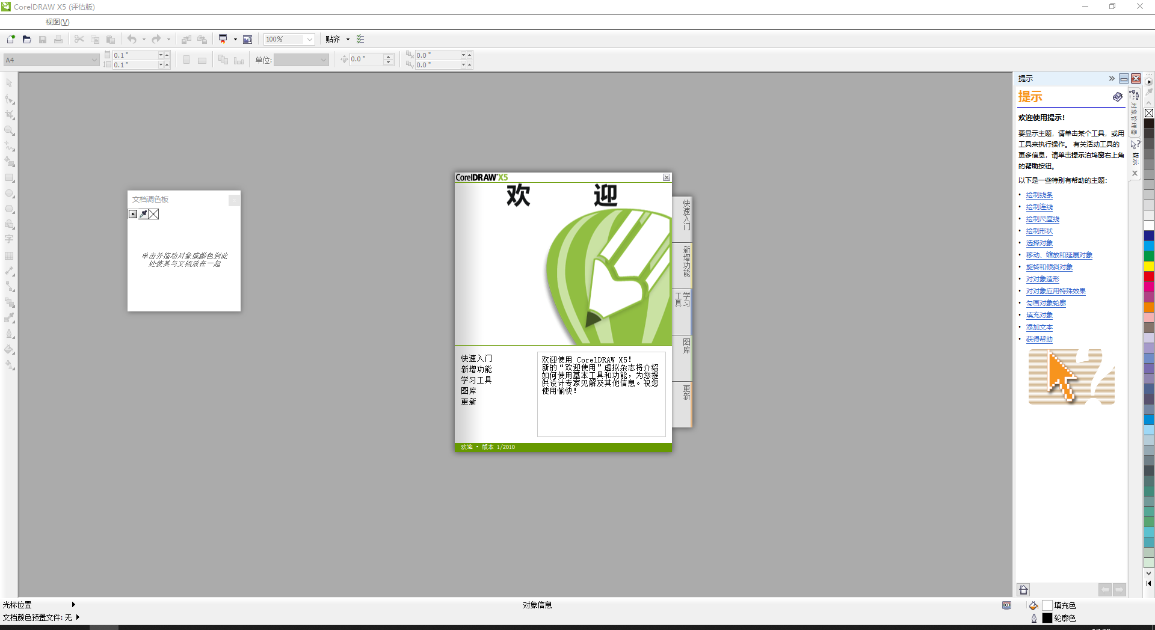
Task: Pick the red swatch in color palette
Action: click(1149, 277)
